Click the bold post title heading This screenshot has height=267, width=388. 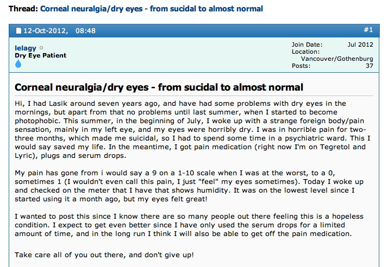click(159, 87)
